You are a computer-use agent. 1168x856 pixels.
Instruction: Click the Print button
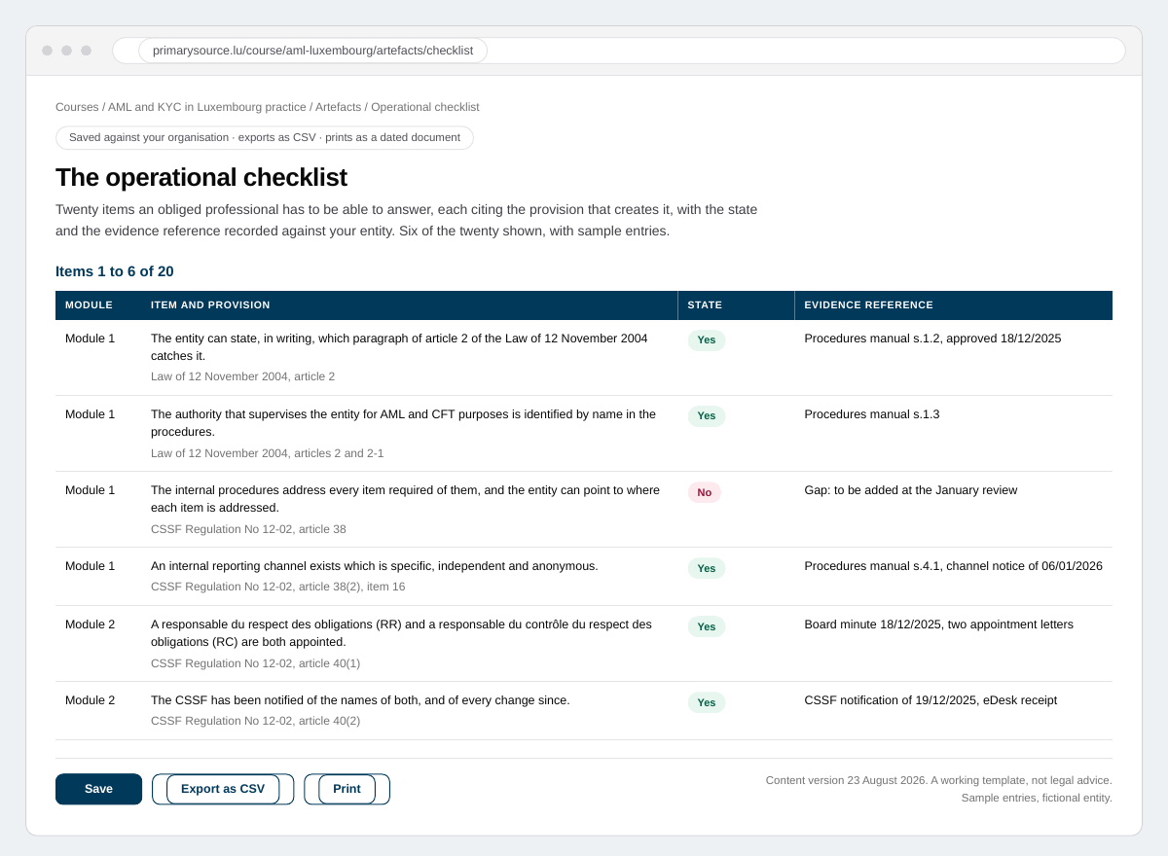coord(347,789)
